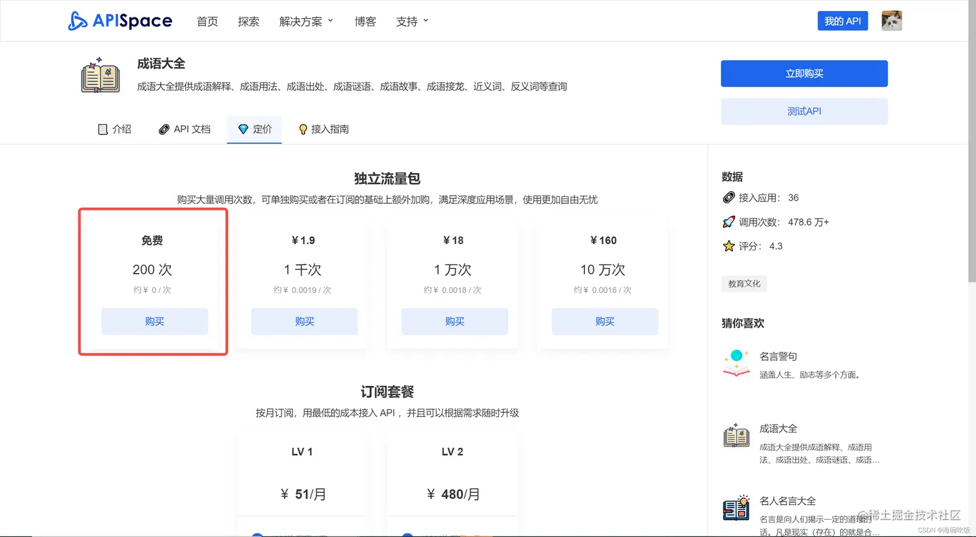The image size is (976, 537).
Task: Click the 测试API button
Action: coord(804,112)
